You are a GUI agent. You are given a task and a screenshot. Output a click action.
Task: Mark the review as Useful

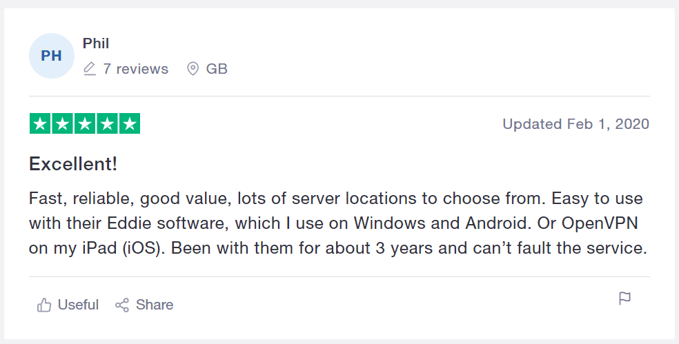pos(68,305)
